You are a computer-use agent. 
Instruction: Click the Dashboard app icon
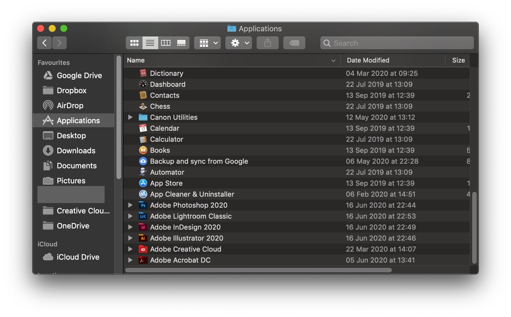[143, 84]
